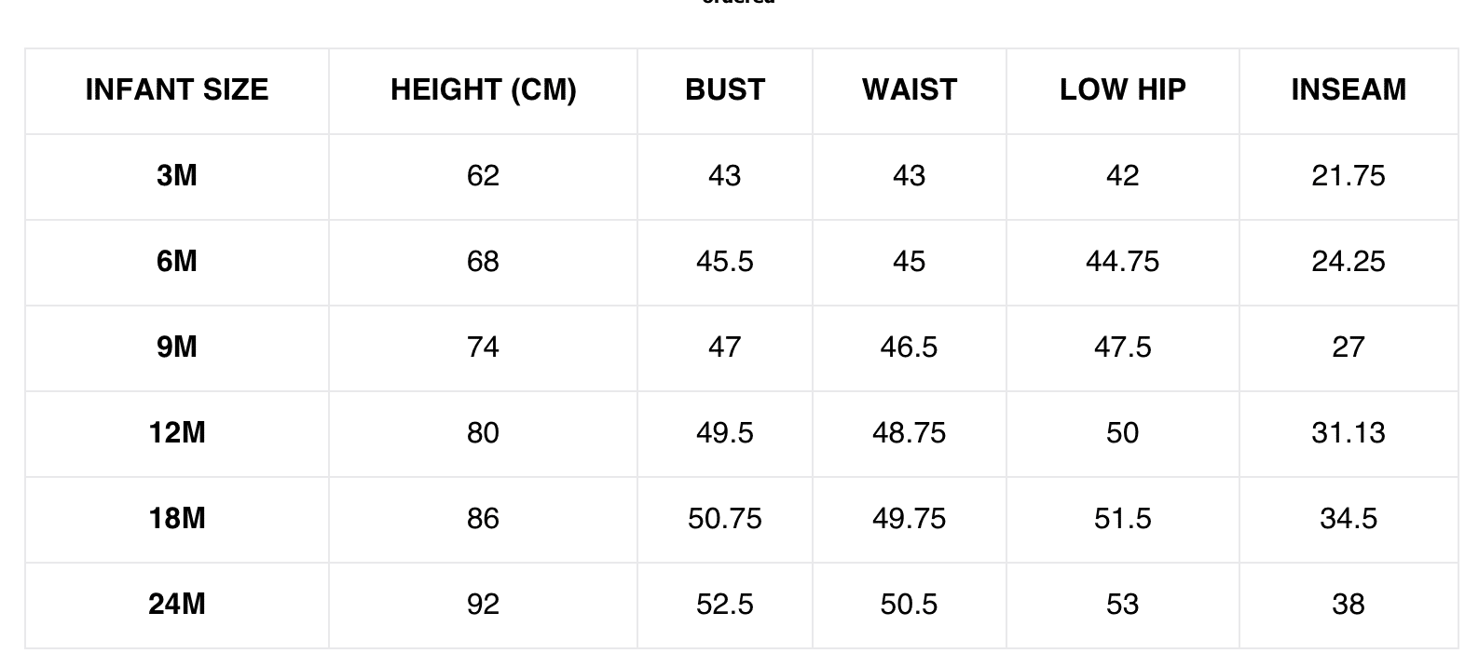Select the 6M size row label

177,262
